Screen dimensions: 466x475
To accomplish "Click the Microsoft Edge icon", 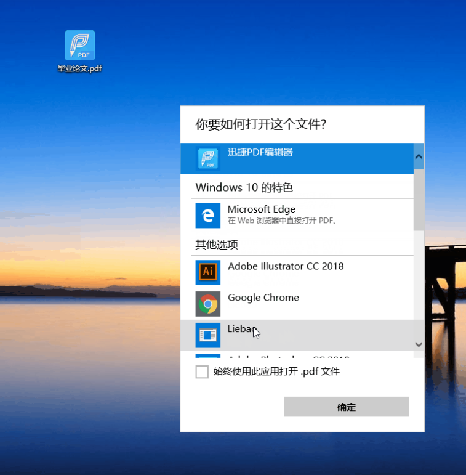I will 208,216.
